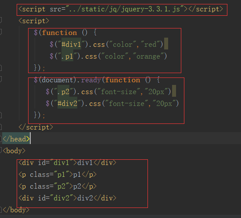Click "color" string on the #div1 line
Screen dimensions: 241x218
[x=122, y=45]
